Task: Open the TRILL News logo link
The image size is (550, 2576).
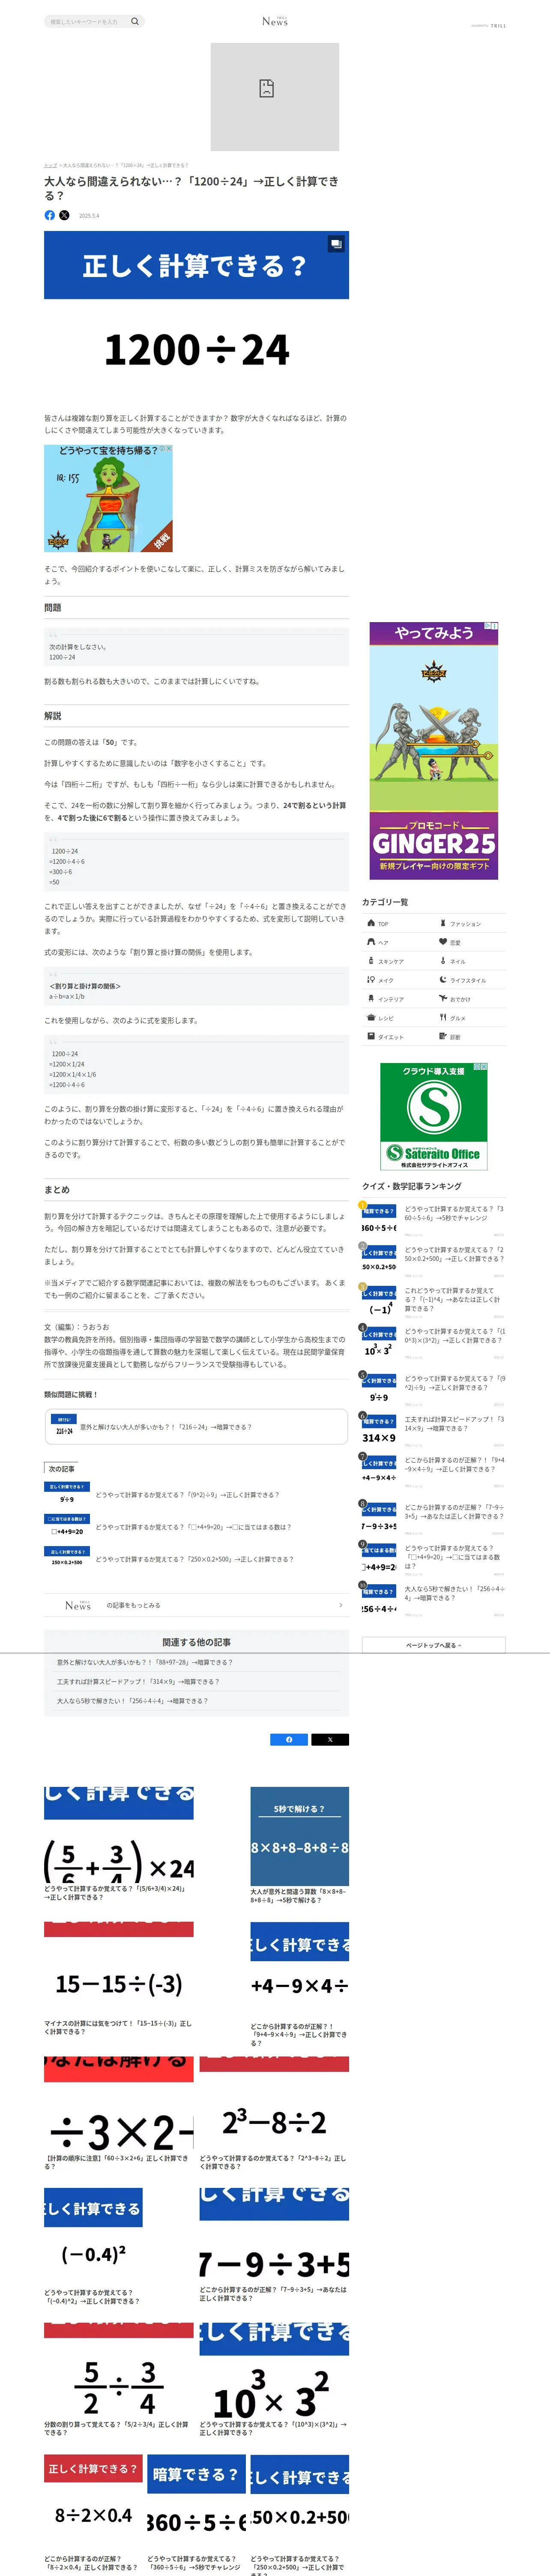Action: coord(275,21)
